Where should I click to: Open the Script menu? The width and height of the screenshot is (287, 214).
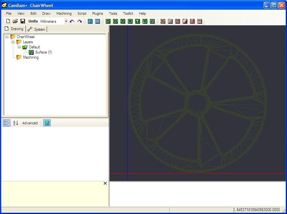coord(82,13)
